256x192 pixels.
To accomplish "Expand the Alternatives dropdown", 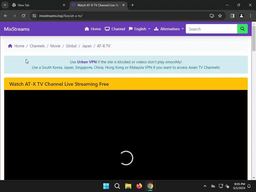I will [x=169, y=29].
